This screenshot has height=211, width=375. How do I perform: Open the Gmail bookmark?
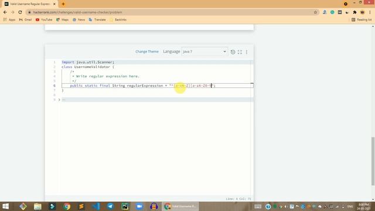(25, 19)
